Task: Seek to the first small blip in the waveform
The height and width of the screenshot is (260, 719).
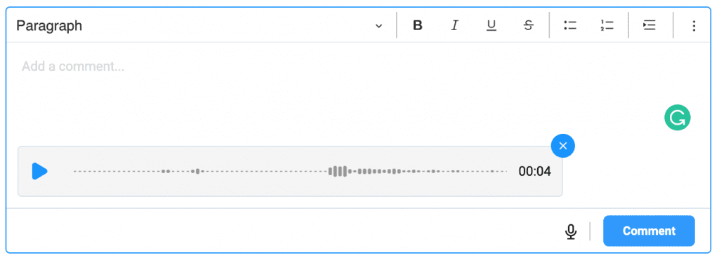Action: pos(166,171)
